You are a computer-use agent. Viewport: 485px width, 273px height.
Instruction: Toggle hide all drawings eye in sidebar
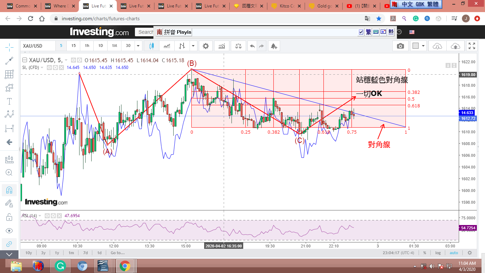(x=9, y=230)
